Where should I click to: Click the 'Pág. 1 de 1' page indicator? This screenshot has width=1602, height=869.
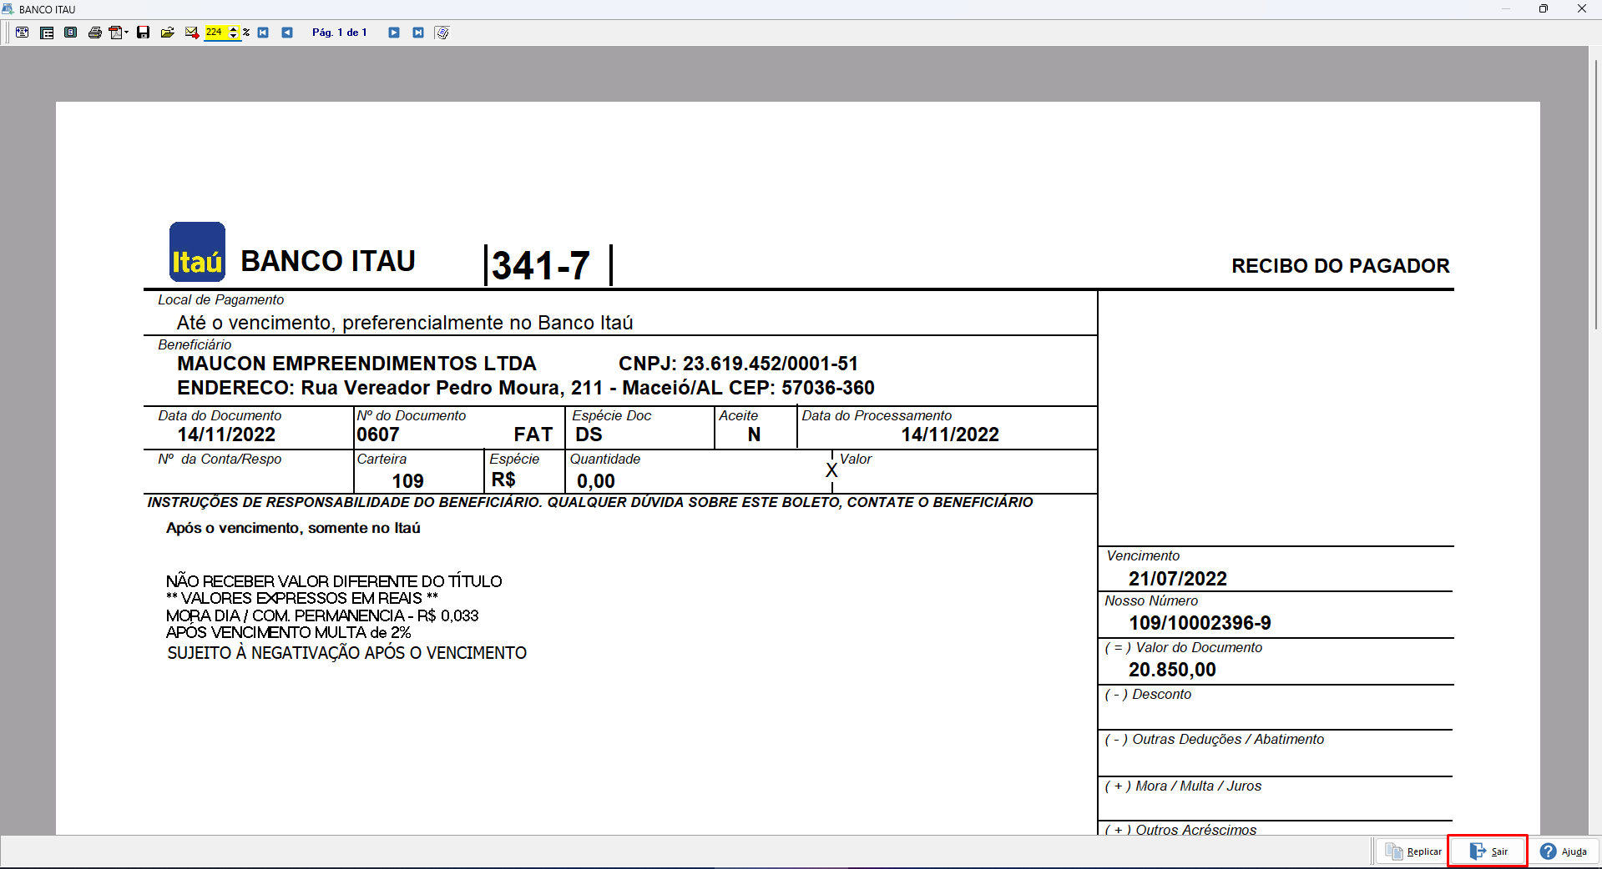pyautogui.click(x=339, y=33)
